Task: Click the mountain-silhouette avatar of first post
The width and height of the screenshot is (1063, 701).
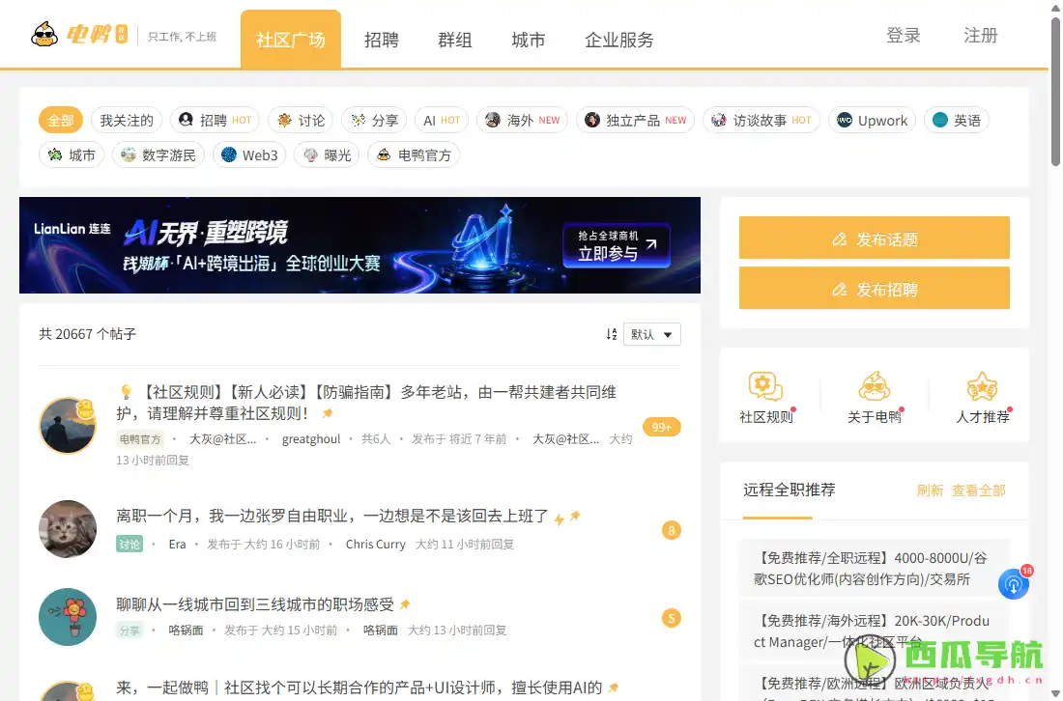Action: point(67,426)
